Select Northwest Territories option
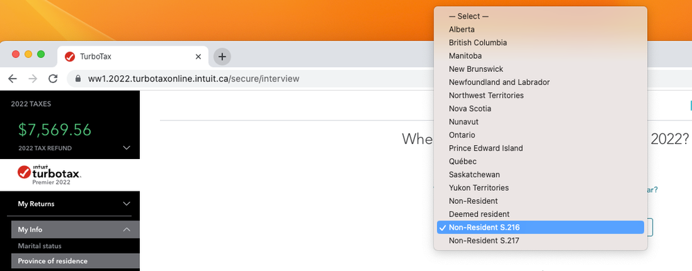The image size is (692, 271). [x=540, y=95]
